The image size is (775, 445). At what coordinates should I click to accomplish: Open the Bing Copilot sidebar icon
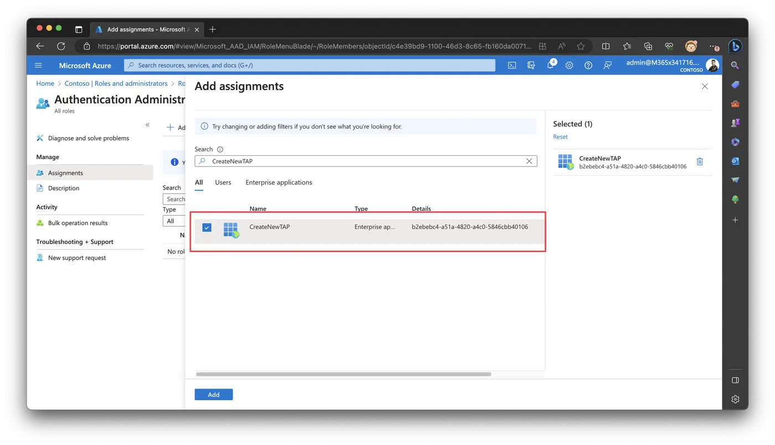[735, 46]
